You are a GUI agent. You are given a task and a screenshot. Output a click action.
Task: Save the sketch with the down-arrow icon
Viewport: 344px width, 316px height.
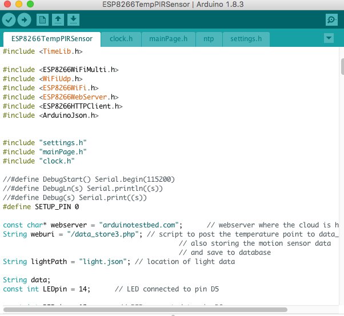[x=73, y=20]
